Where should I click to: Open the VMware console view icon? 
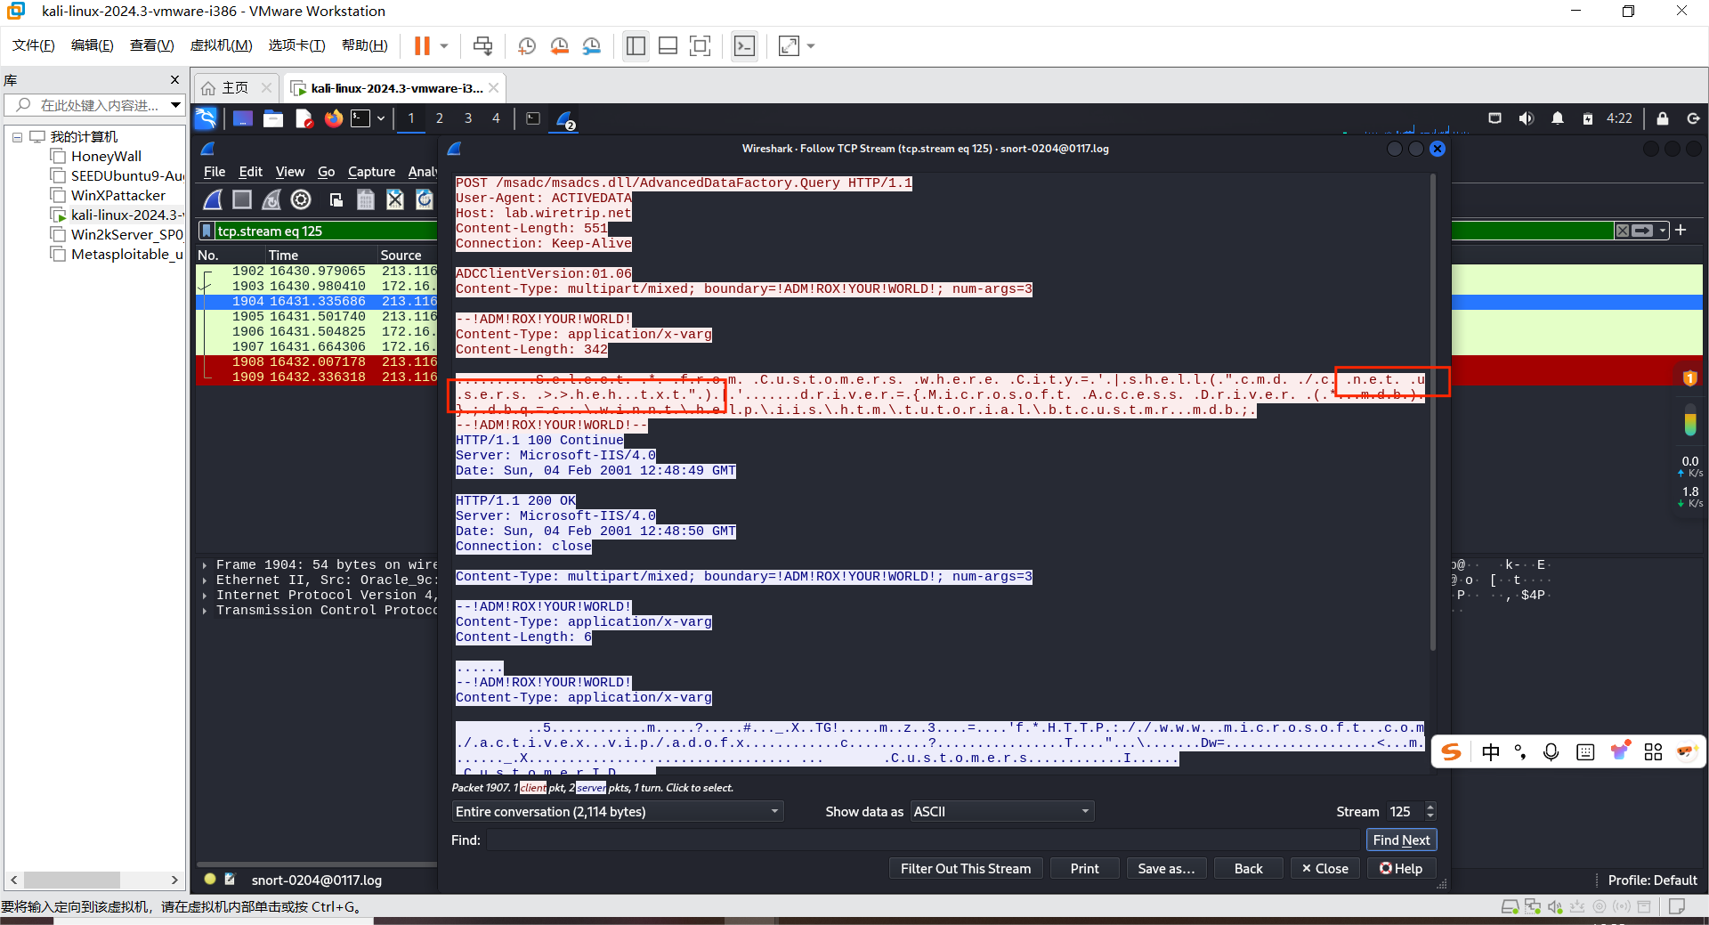coord(744,46)
